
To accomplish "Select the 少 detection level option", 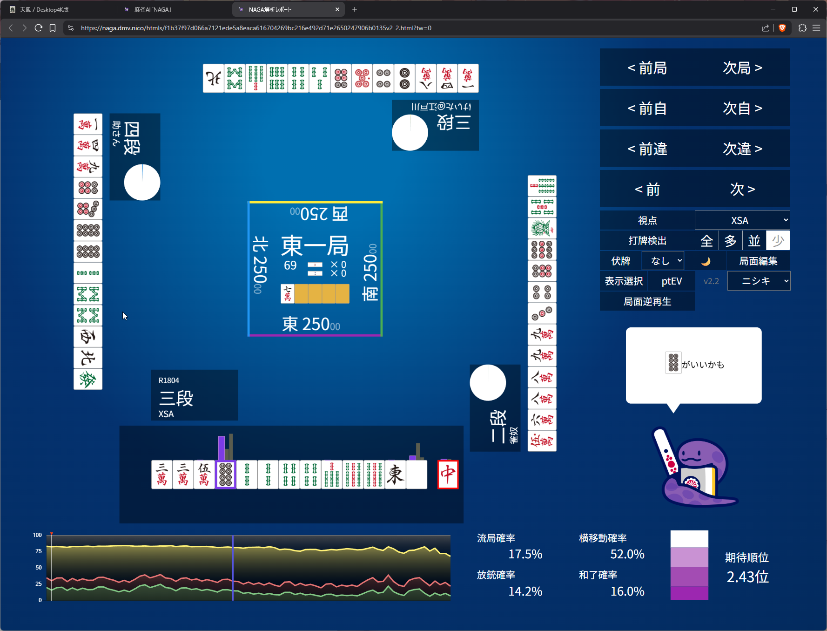I will click(778, 241).
